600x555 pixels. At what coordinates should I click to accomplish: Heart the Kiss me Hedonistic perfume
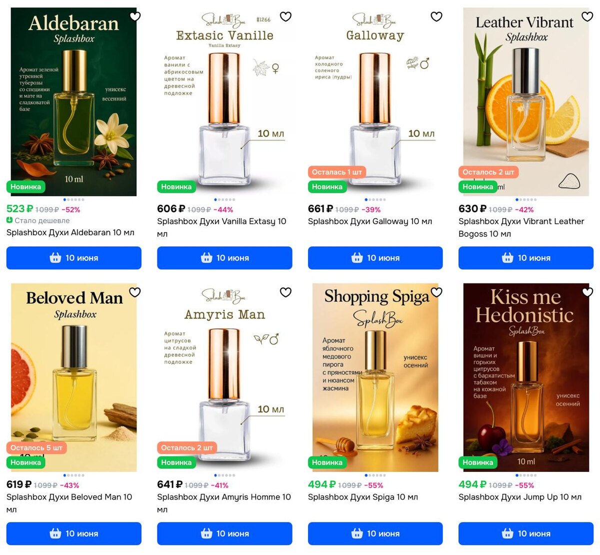(x=587, y=292)
